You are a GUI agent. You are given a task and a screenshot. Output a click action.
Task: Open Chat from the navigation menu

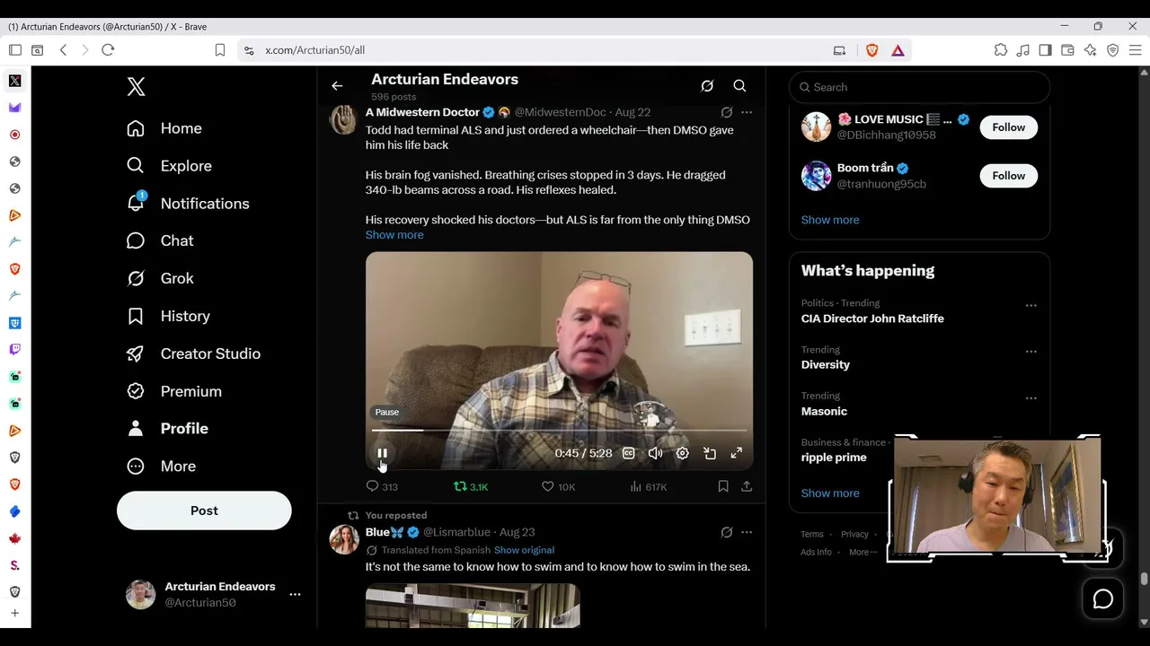coord(161,240)
